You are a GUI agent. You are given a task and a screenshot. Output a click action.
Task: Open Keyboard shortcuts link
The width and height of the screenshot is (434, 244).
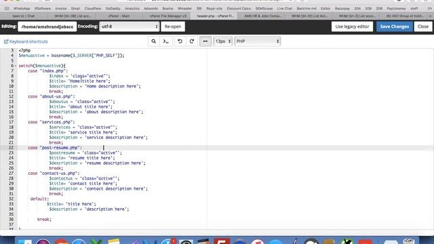tap(26, 41)
